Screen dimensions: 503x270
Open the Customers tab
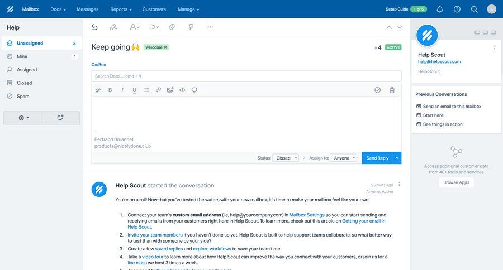(154, 9)
